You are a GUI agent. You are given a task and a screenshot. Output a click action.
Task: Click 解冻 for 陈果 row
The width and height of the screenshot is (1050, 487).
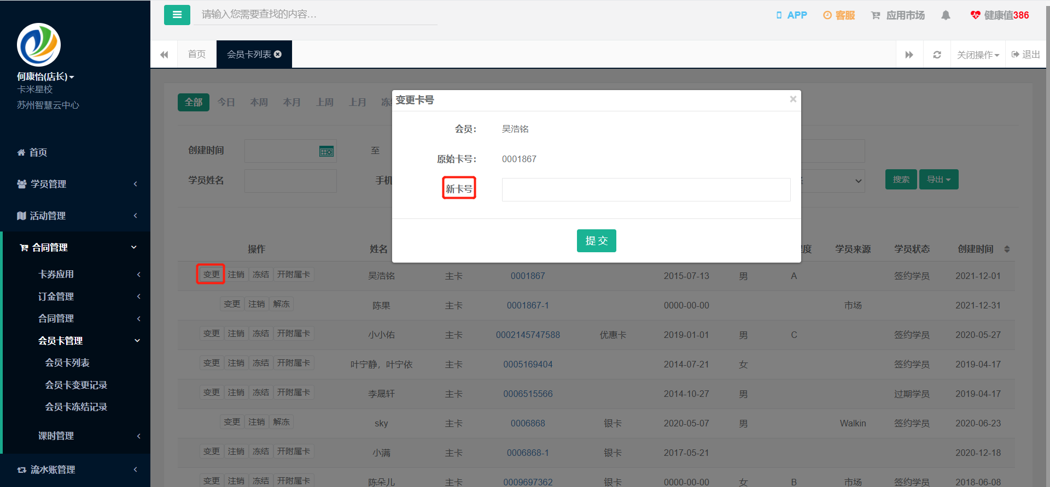[282, 304]
